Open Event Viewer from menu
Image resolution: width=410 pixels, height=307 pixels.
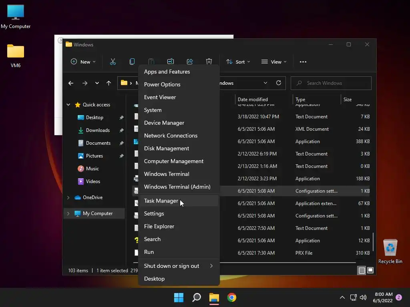(179, 98)
